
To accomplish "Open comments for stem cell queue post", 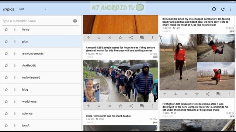I will click(142, 106).
